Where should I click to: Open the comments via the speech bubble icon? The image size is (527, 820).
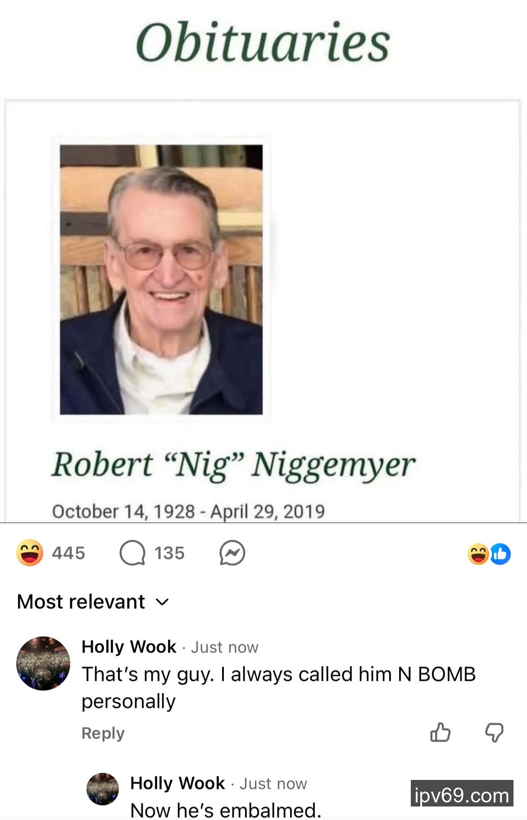pyautogui.click(x=132, y=553)
